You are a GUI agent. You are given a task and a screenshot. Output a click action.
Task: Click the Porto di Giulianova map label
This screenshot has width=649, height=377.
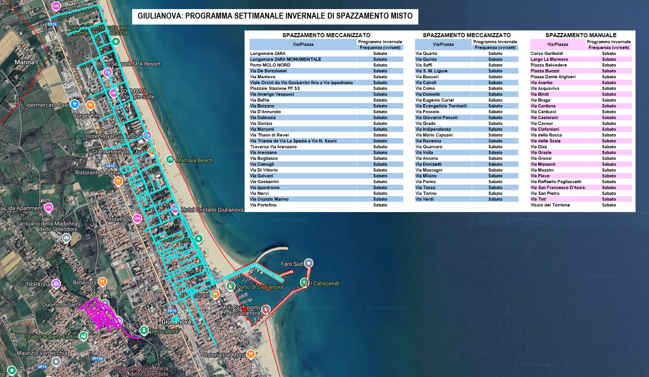260,287
